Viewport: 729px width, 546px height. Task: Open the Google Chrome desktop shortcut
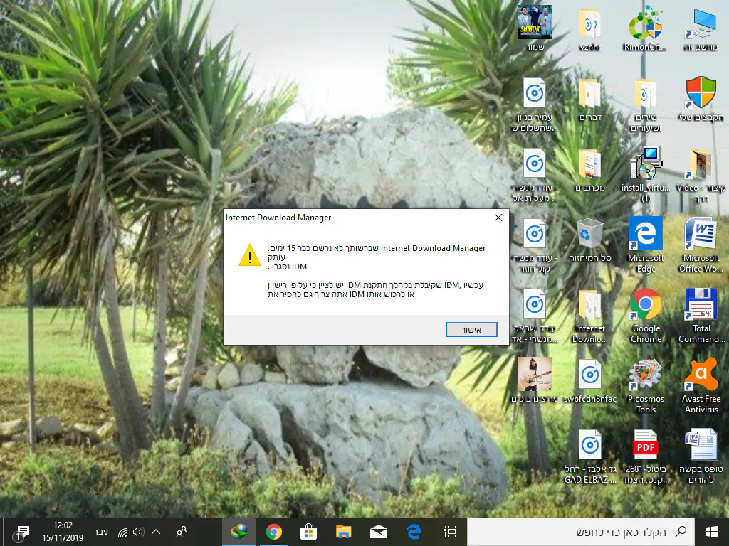pos(646,306)
